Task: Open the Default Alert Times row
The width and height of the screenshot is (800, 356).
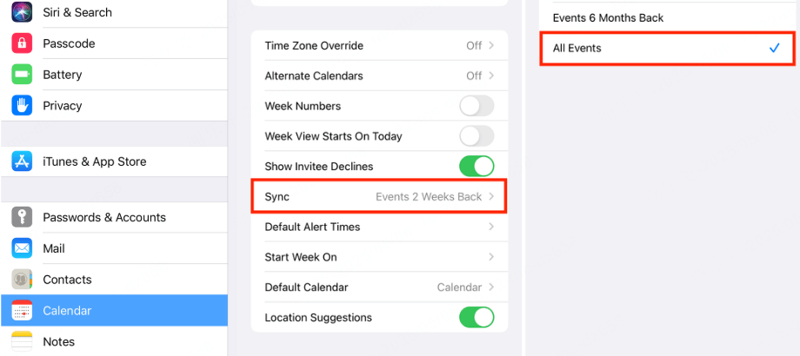Action: click(x=380, y=227)
